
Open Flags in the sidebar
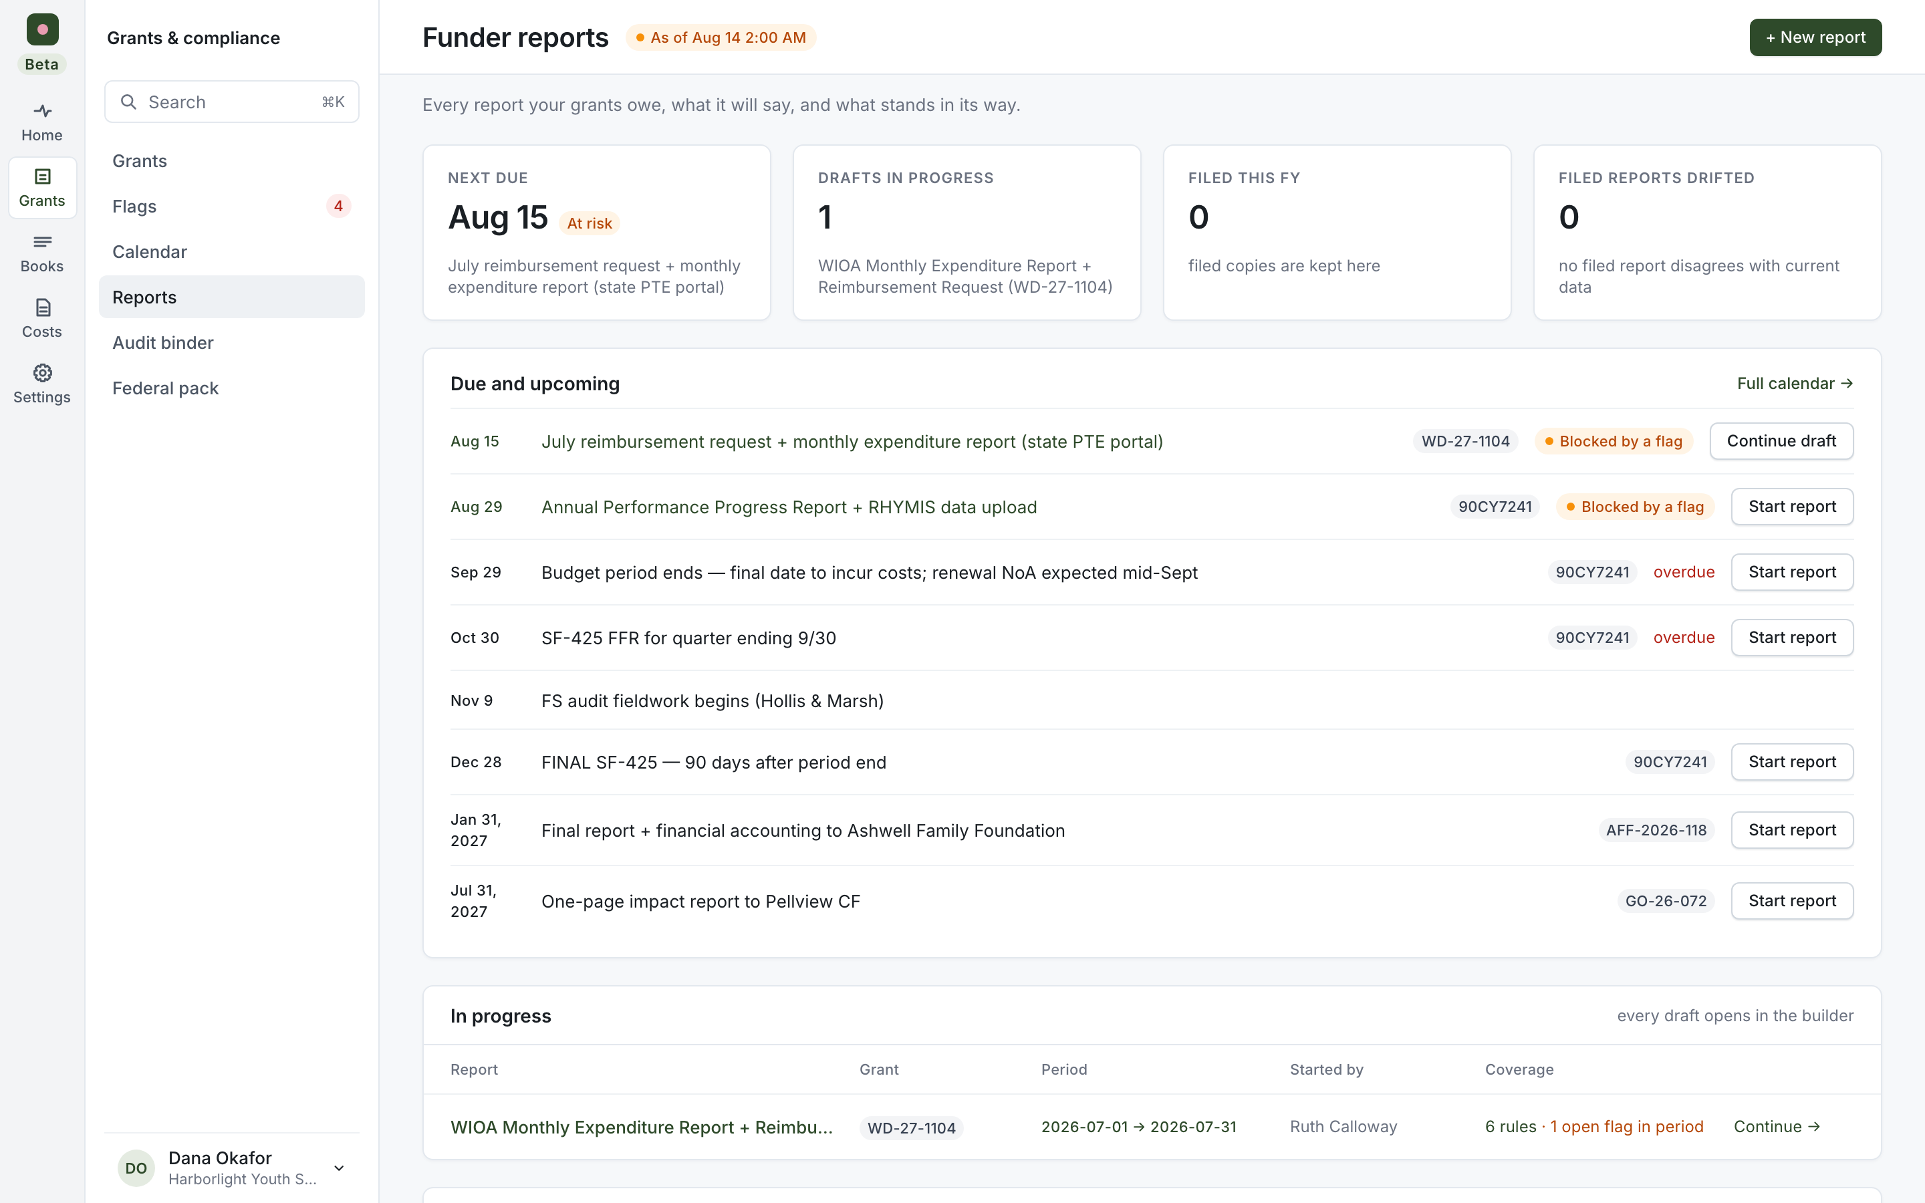231,206
